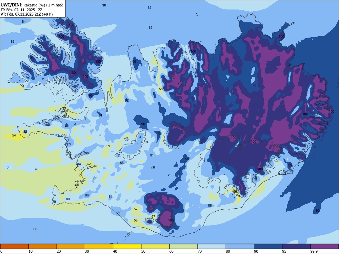Viewport: 339px width, 254px height.
Task: Click the '95' humidity value on the map
Action: click(187, 159)
